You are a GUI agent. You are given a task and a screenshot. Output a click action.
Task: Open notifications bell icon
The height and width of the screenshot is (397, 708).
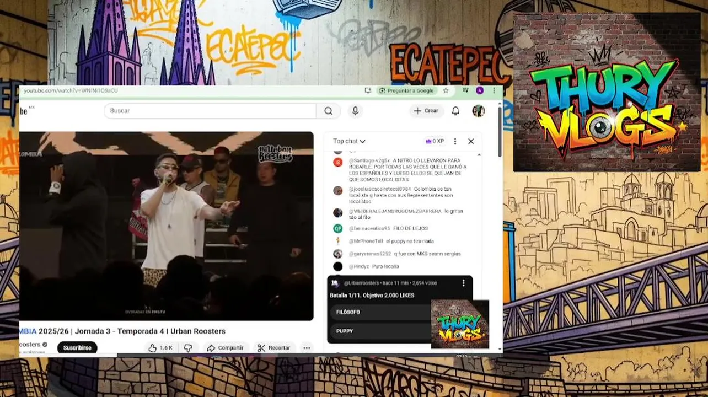click(455, 111)
